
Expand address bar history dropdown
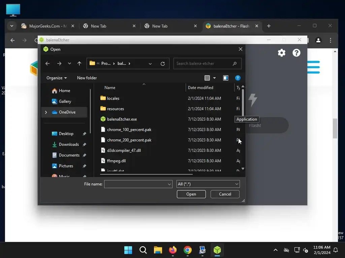(150, 63)
